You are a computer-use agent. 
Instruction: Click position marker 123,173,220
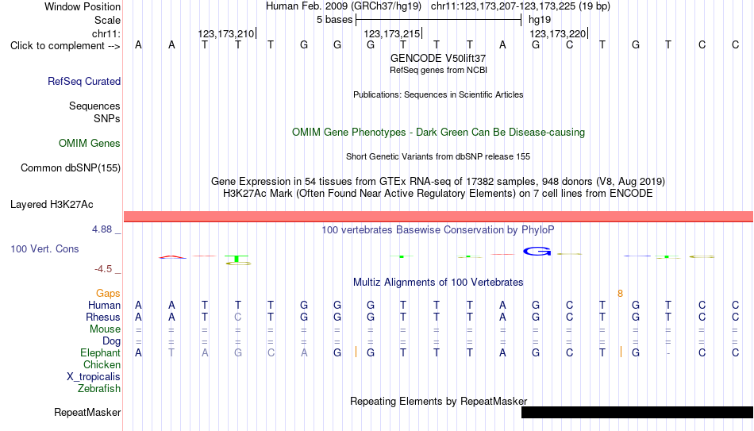tap(558, 33)
